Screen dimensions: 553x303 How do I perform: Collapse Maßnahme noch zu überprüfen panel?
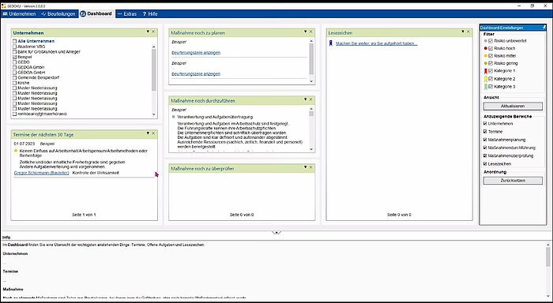point(306,167)
